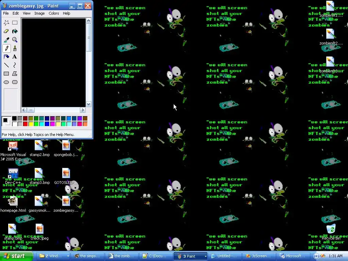The image size is (348, 261).
Task: Open the Image menu
Action: (x=39, y=13)
